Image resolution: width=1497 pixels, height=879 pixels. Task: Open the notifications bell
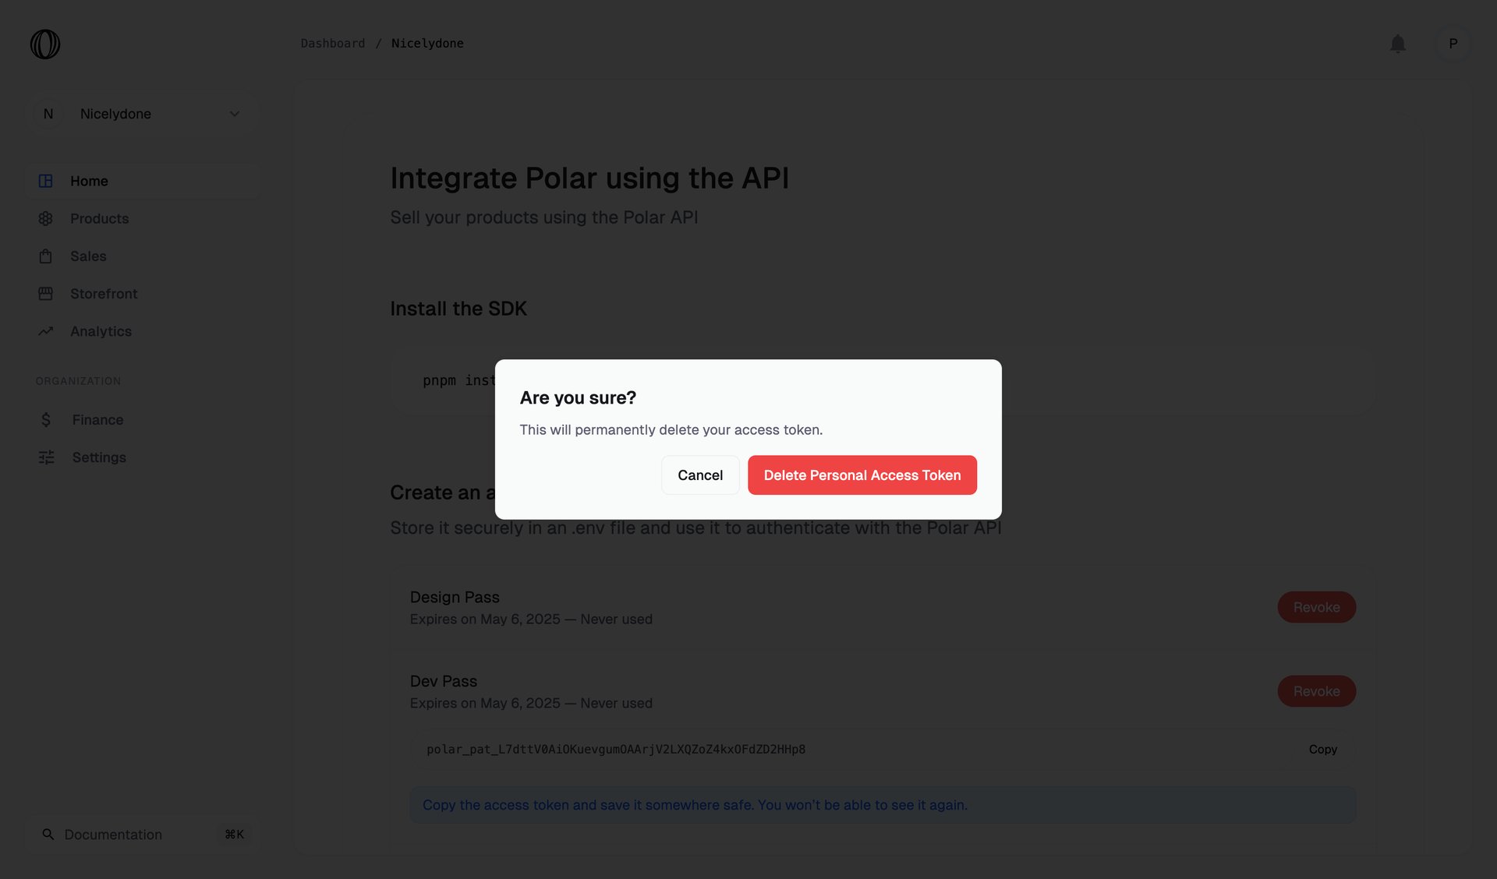pos(1398,44)
